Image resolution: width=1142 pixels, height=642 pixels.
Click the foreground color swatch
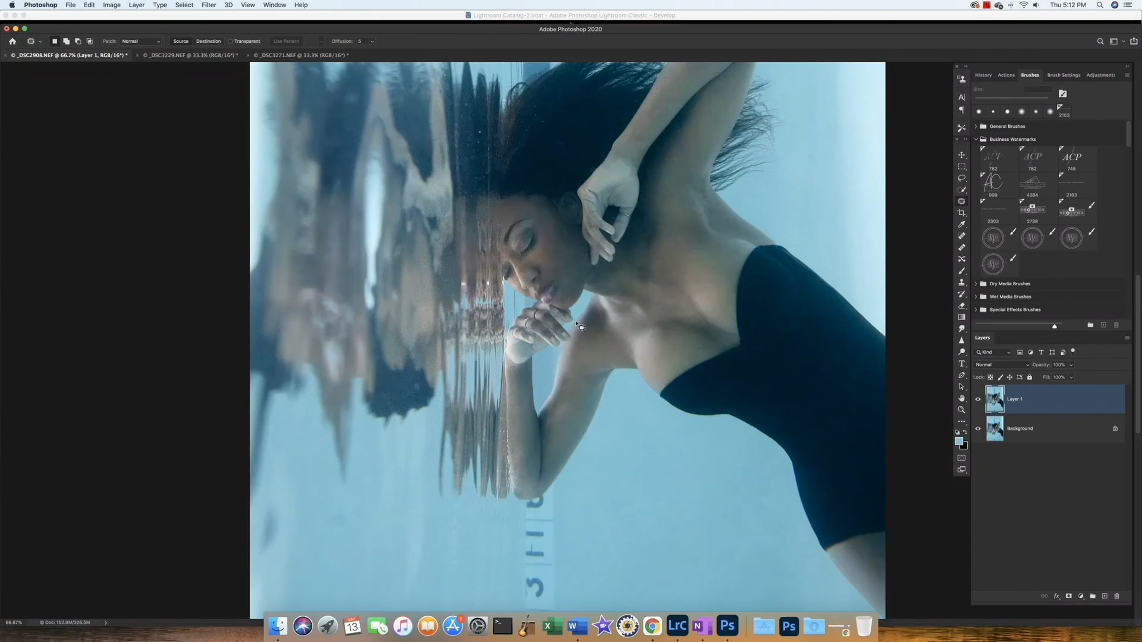[959, 441]
